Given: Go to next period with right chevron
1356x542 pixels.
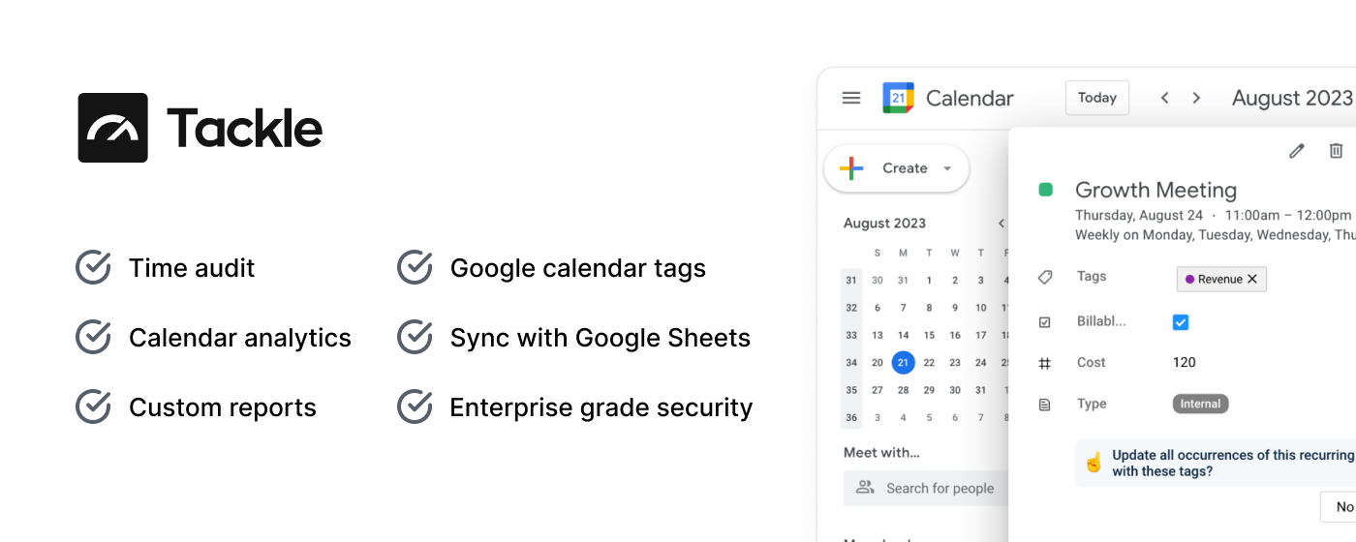Looking at the screenshot, I should (x=1196, y=98).
